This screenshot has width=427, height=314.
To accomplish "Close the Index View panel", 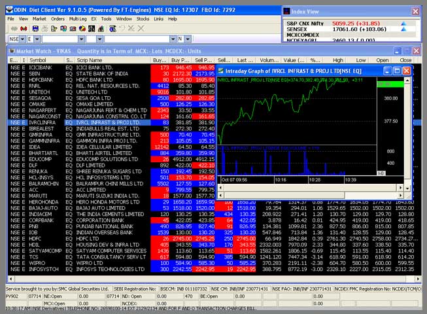I will tap(415, 11).
